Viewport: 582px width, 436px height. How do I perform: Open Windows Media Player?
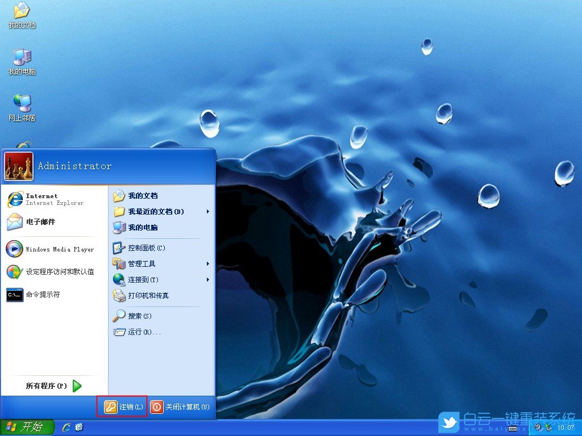coord(54,249)
